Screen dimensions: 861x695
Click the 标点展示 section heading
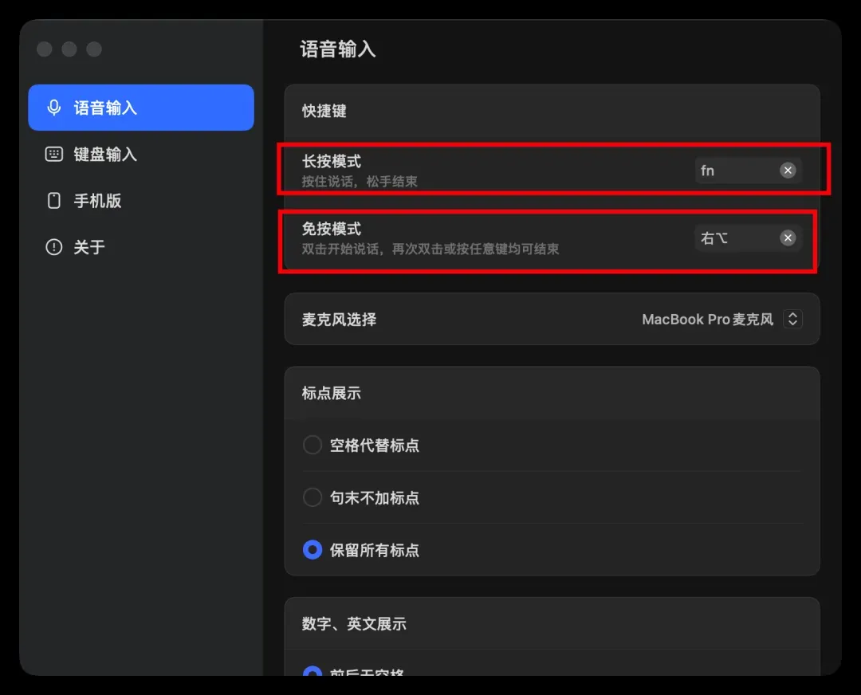332,393
